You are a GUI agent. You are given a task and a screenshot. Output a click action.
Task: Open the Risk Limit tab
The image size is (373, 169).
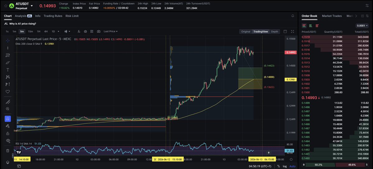click(x=72, y=16)
